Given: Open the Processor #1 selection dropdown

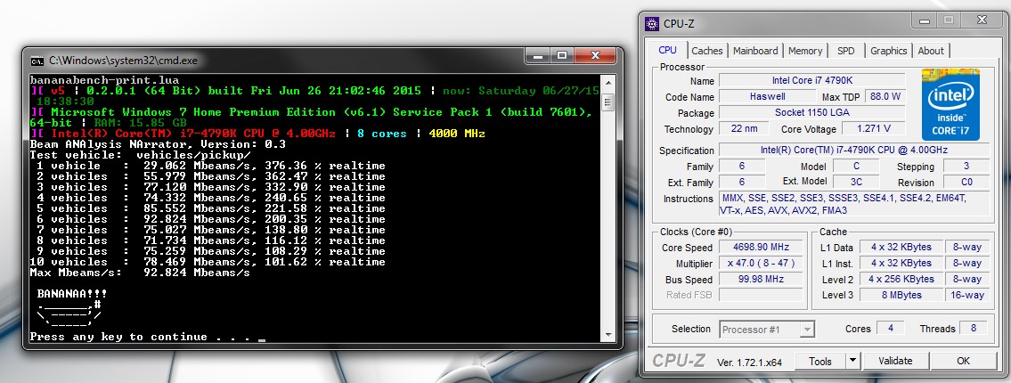Looking at the screenshot, I should tap(767, 330).
